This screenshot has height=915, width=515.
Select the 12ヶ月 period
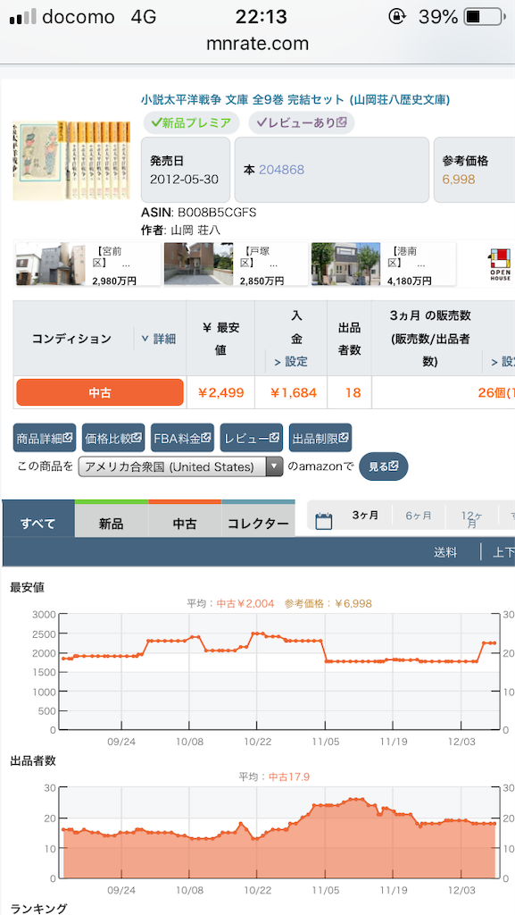pyautogui.click(x=472, y=519)
